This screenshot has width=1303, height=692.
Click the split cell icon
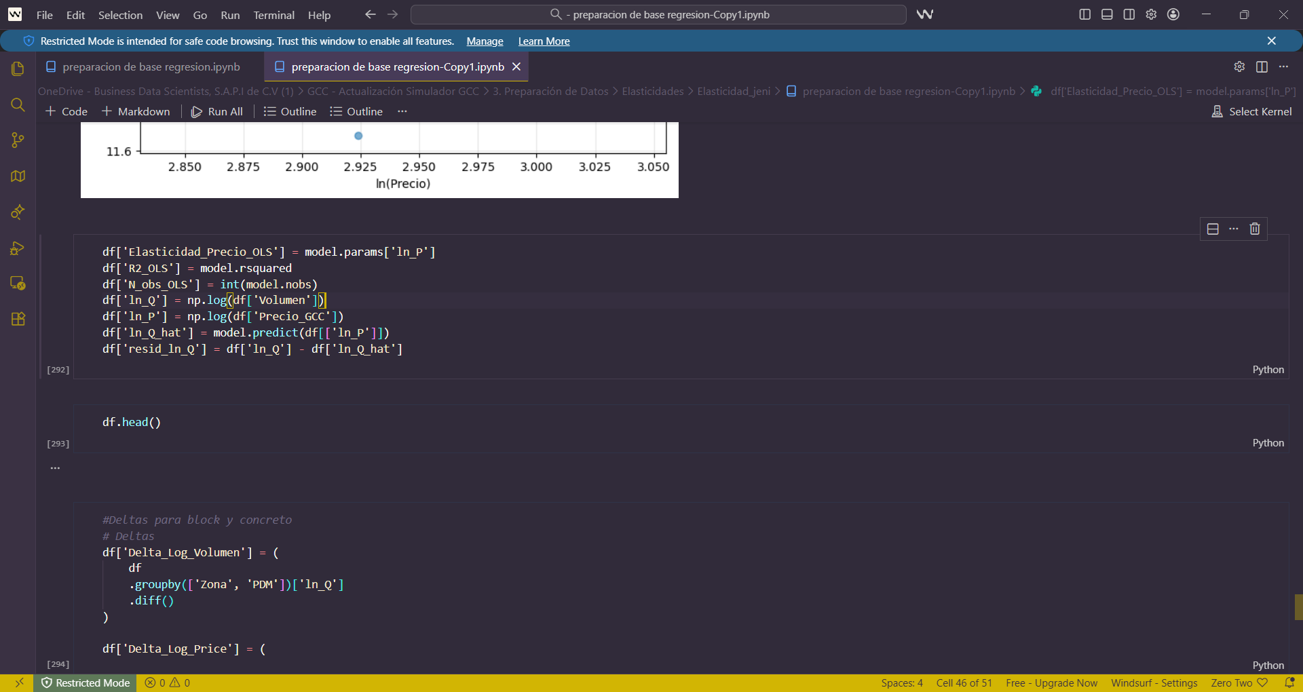pos(1213,229)
